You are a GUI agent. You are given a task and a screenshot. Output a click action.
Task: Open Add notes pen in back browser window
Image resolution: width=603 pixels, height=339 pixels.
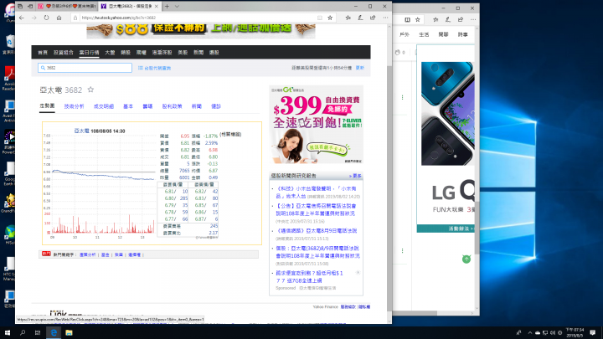coord(447,19)
